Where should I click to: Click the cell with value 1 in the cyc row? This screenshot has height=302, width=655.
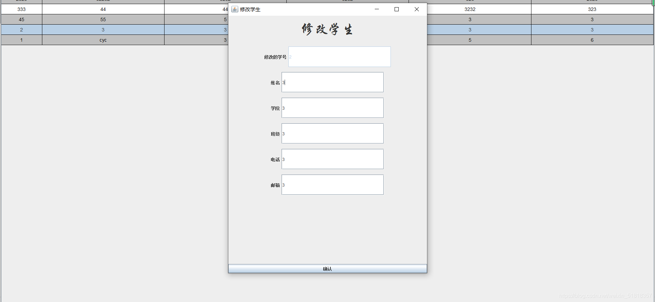tap(22, 40)
